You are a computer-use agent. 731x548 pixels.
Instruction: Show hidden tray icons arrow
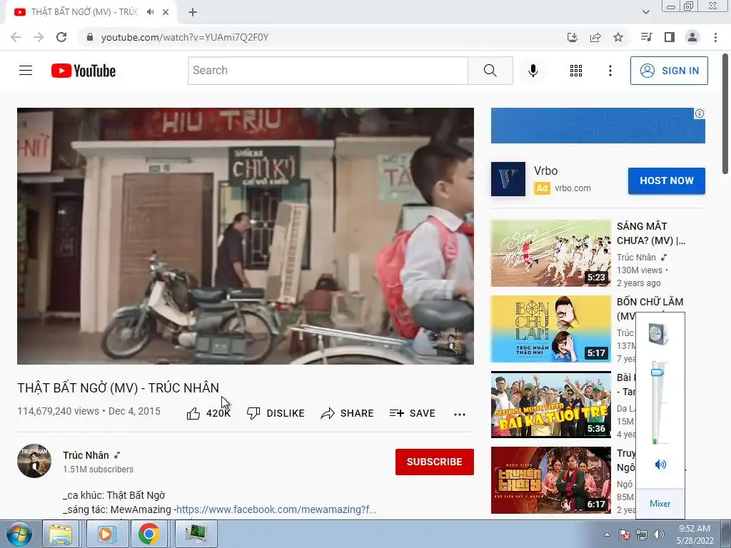click(607, 534)
